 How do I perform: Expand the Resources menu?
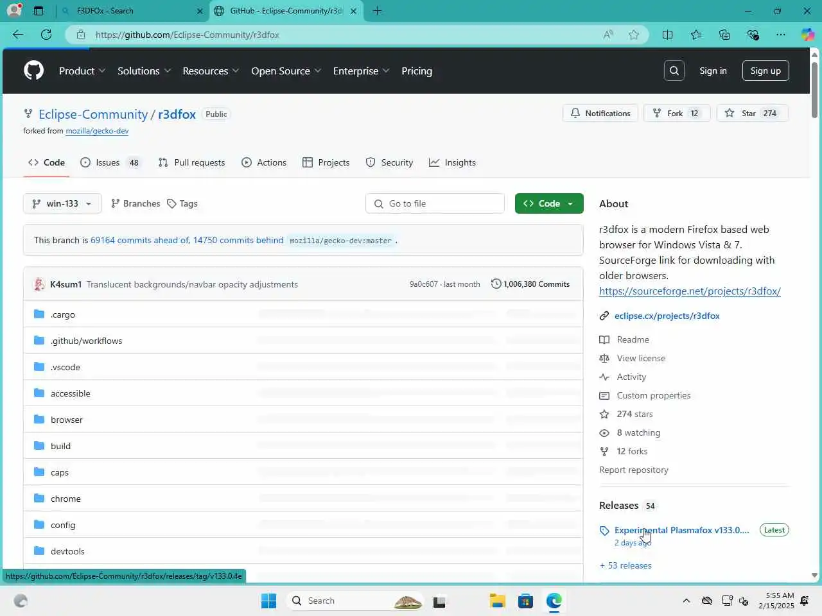tap(211, 71)
